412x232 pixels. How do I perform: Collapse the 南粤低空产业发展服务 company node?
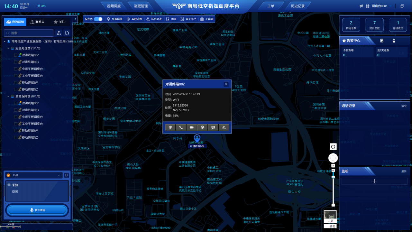coord(5,42)
